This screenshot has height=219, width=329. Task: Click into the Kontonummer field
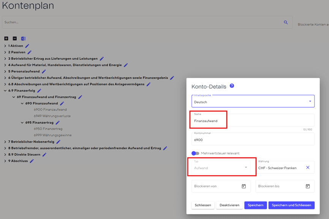point(253,140)
